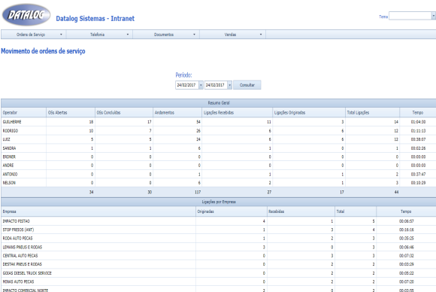
Task: Select the LEMANS PNEUS E RODAS row
Action: point(218,247)
